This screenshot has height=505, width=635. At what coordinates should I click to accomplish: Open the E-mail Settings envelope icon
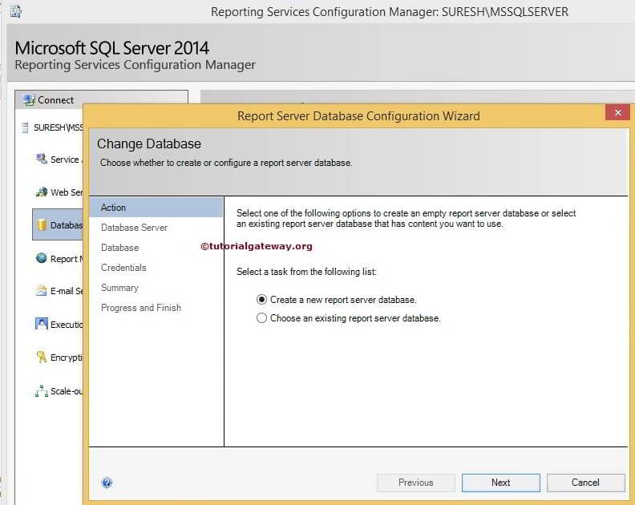click(x=41, y=291)
